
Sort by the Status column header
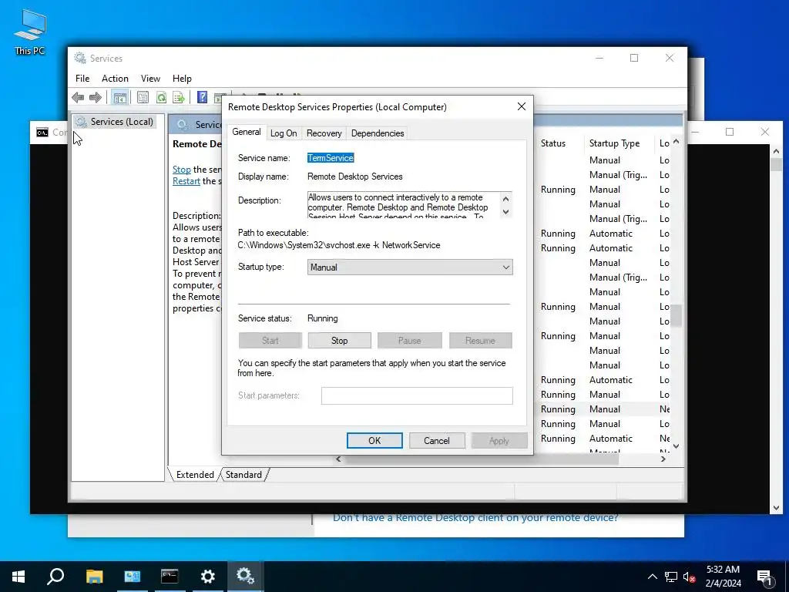553,143
